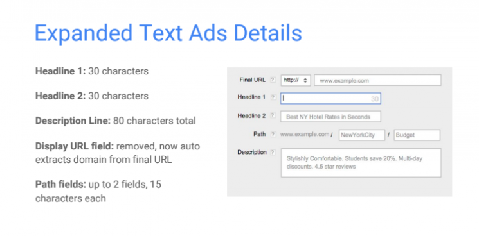Click inside the Headline 1 input field

click(330, 98)
